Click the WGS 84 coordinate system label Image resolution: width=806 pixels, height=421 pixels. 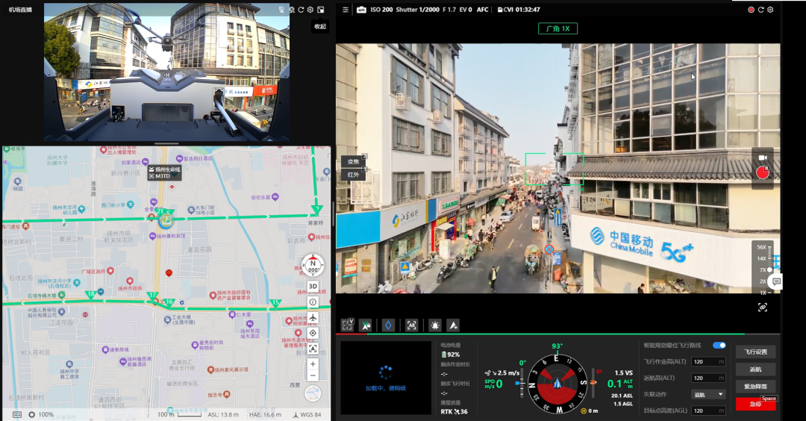point(307,414)
